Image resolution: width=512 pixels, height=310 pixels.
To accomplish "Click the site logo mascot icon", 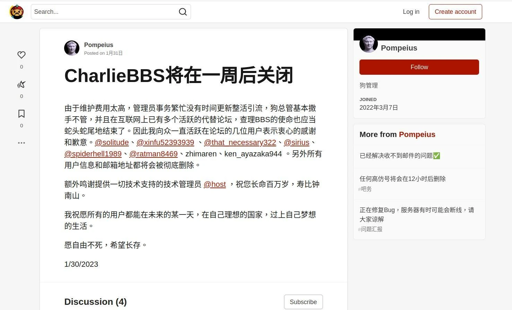I will (17, 12).
